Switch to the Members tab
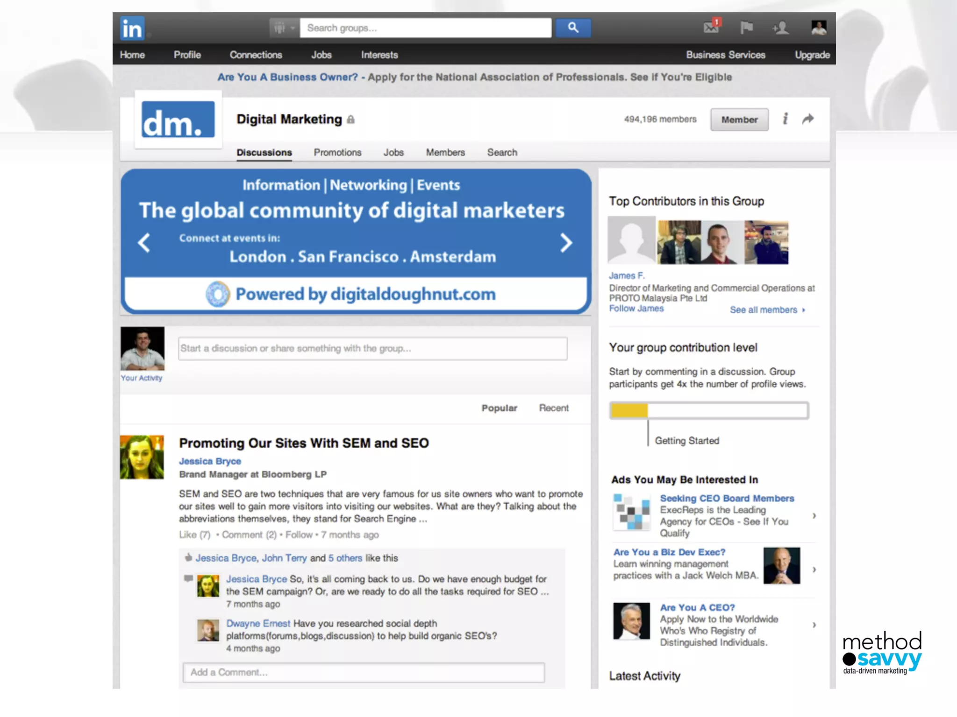 click(x=445, y=152)
